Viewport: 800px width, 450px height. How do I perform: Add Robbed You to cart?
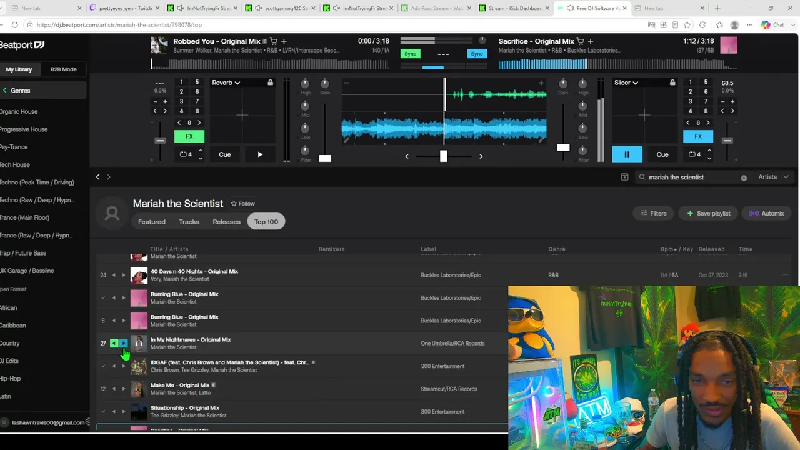point(274,41)
